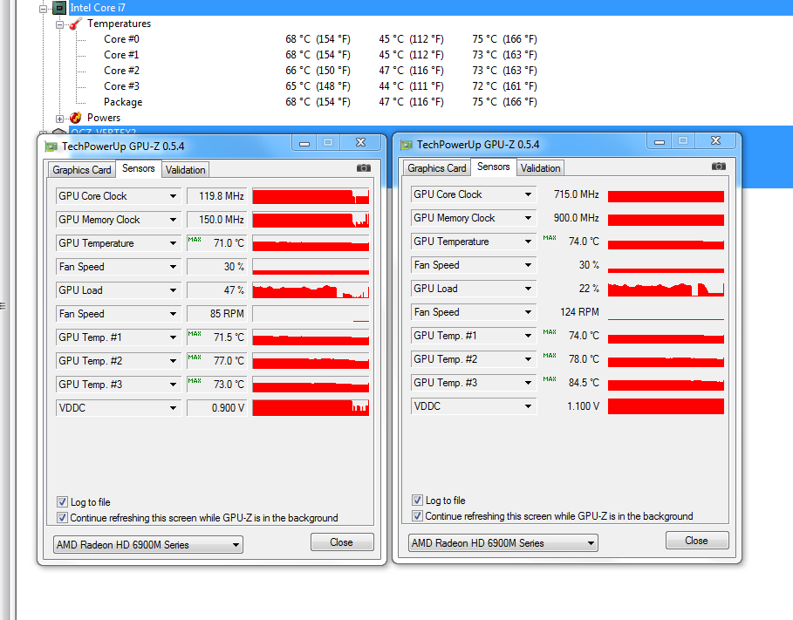This screenshot has width=793, height=620.
Task: Switch to Graphics Card tab in right GPU-Z window
Action: click(x=437, y=168)
